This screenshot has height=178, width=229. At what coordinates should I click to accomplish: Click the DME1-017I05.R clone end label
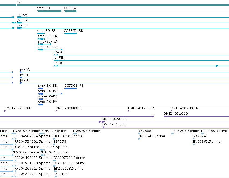pyautogui.click(x=141, y=108)
